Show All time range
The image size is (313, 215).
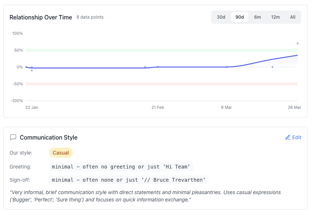293,17
